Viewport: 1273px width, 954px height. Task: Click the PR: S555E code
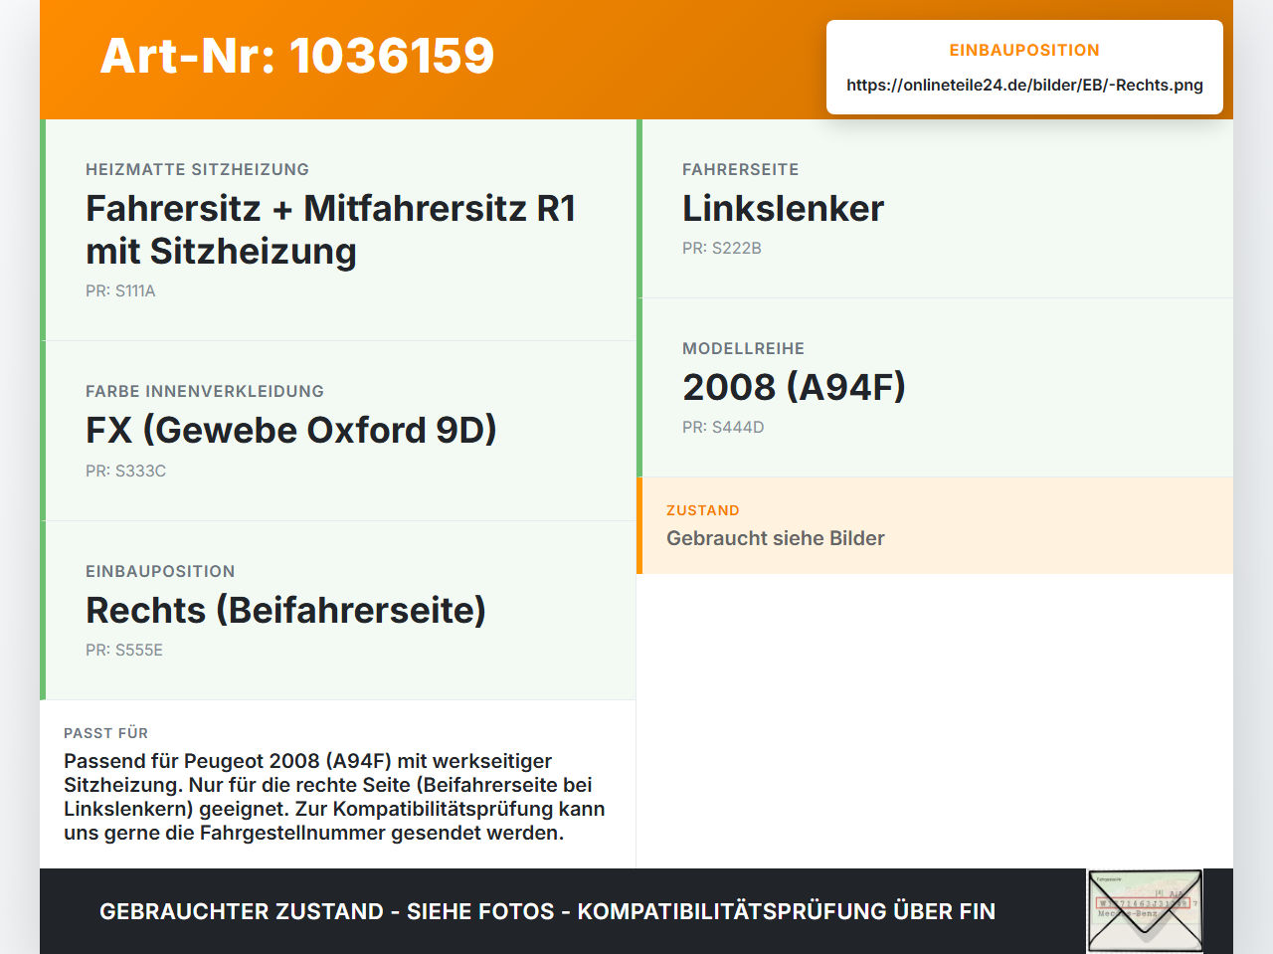point(124,650)
